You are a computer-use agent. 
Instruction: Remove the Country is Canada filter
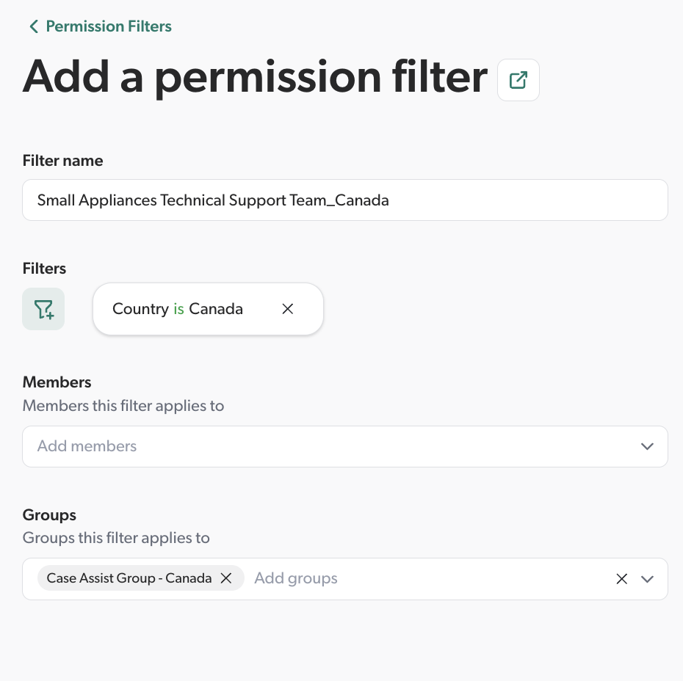287,309
